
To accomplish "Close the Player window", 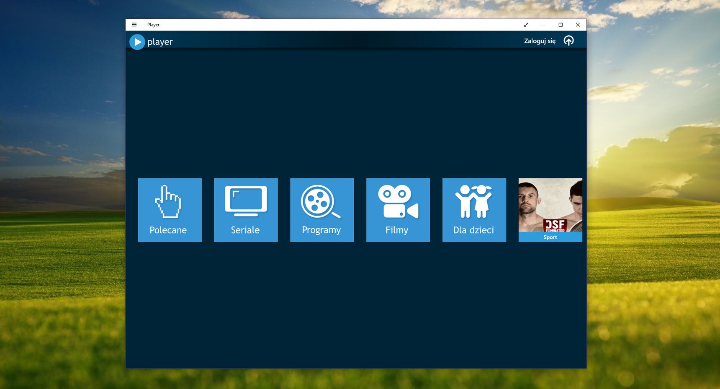I will pyautogui.click(x=578, y=25).
